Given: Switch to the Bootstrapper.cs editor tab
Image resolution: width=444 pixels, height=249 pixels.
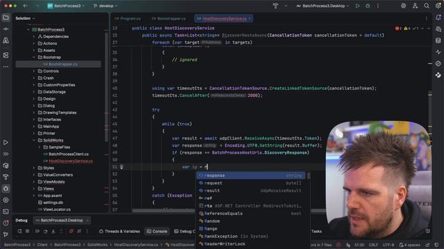Looking at the screenshot, I should pyautogui.click(x=169, y=19).
